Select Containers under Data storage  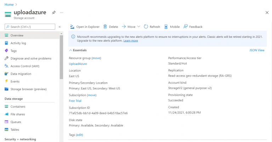18,107
